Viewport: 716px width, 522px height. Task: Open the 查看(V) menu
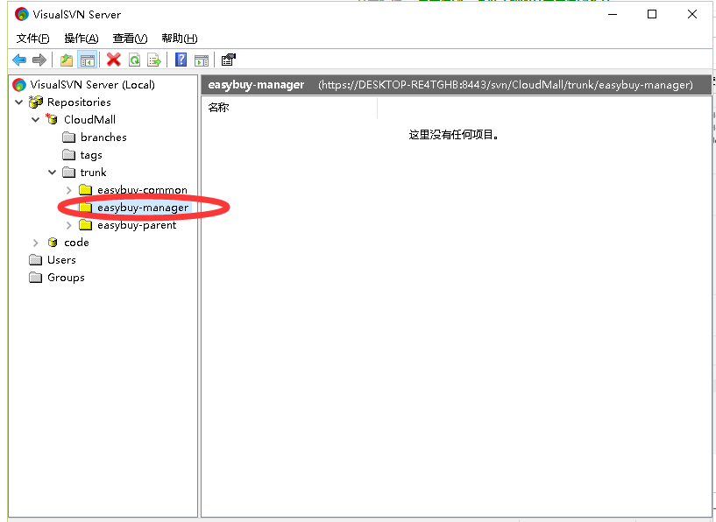(130, 39)
